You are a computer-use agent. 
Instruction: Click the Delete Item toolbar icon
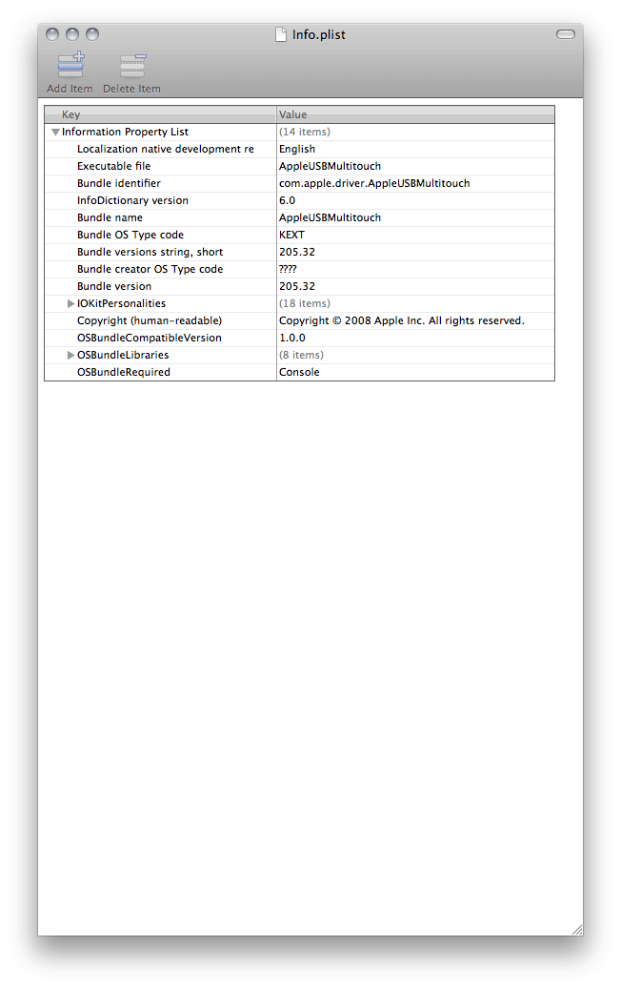(x=132, y=66)
